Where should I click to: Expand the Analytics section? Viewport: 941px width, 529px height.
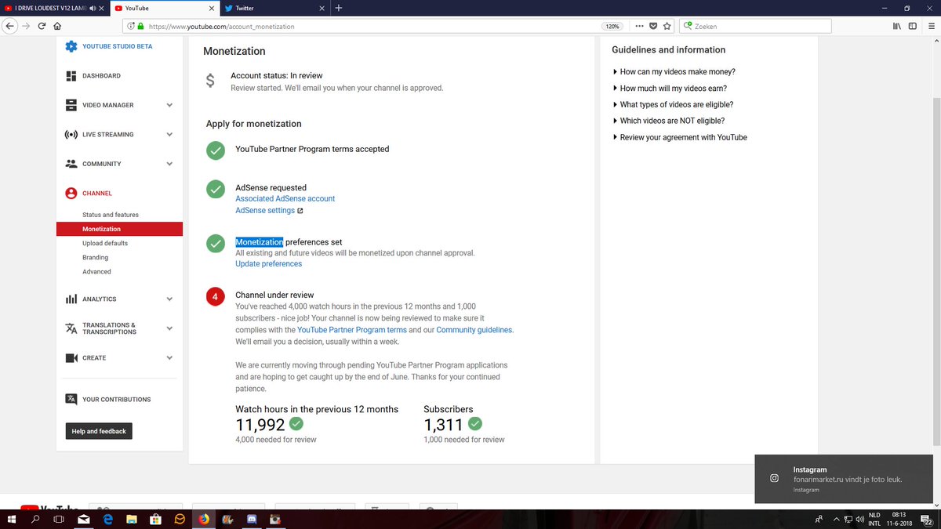click(169, 299)
